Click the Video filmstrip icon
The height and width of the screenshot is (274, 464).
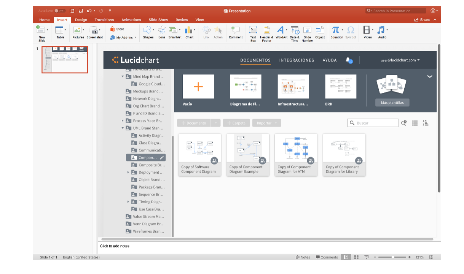click(367, 30)
